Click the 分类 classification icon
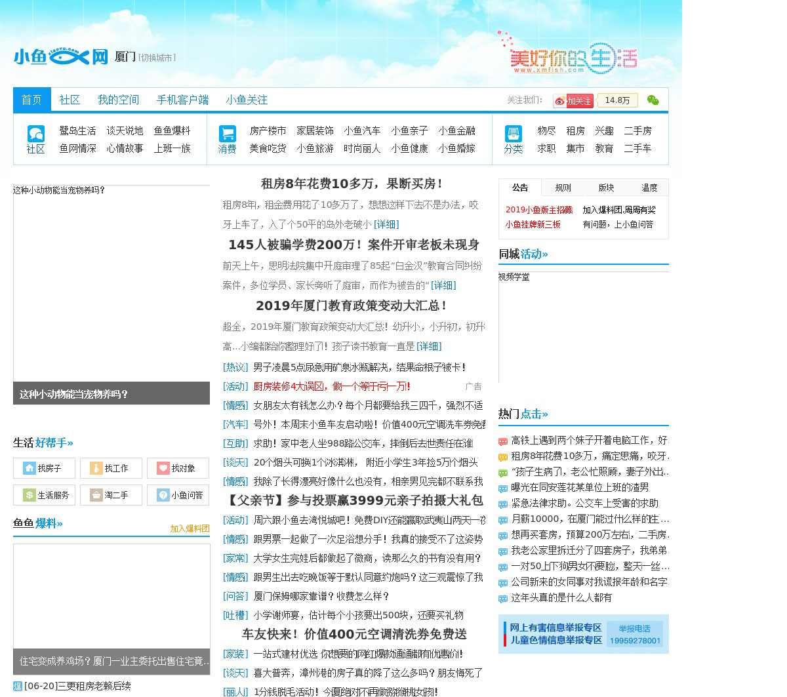 513,134
